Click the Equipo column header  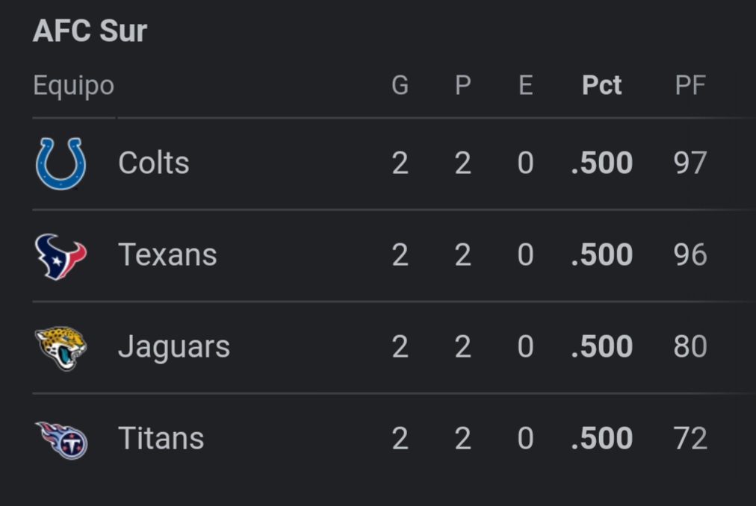(x=73, y=86)
